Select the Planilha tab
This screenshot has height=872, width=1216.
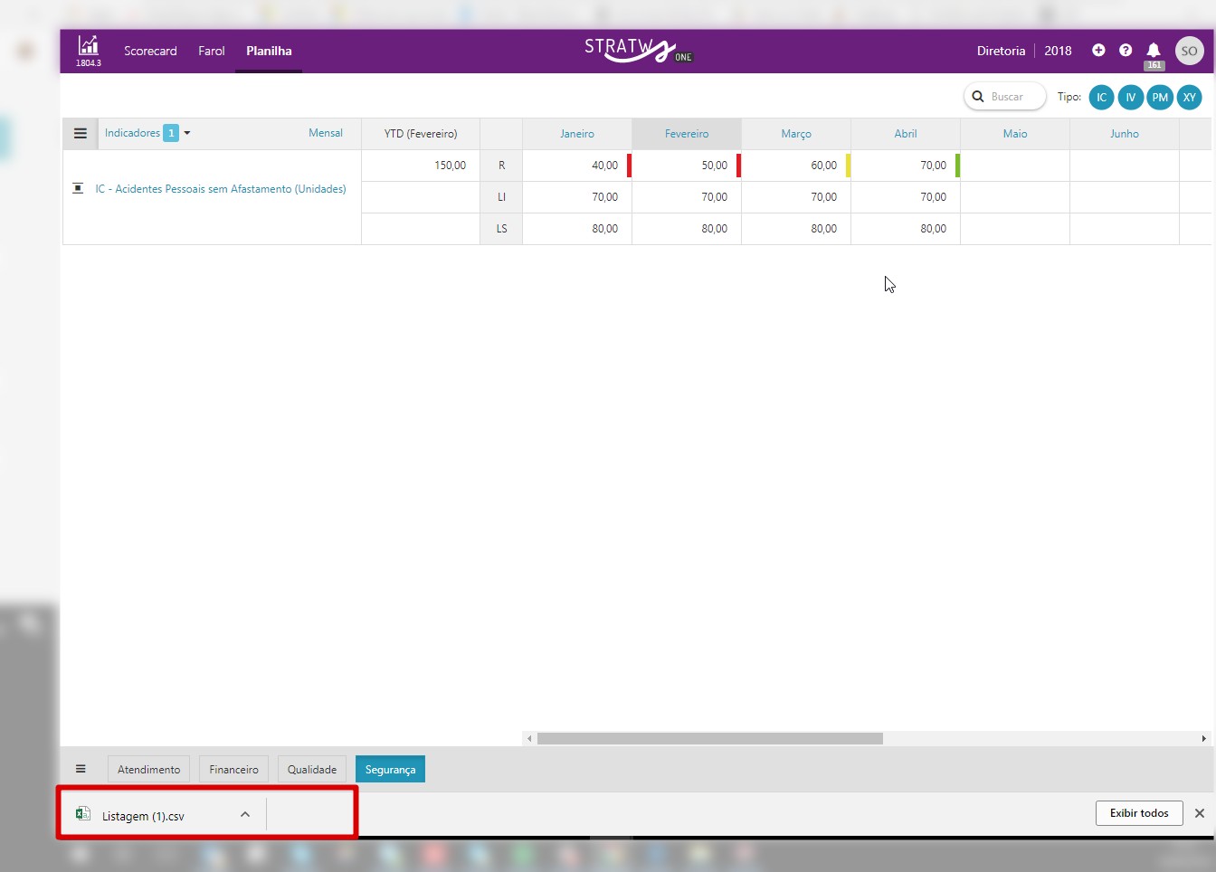(269, 51)
